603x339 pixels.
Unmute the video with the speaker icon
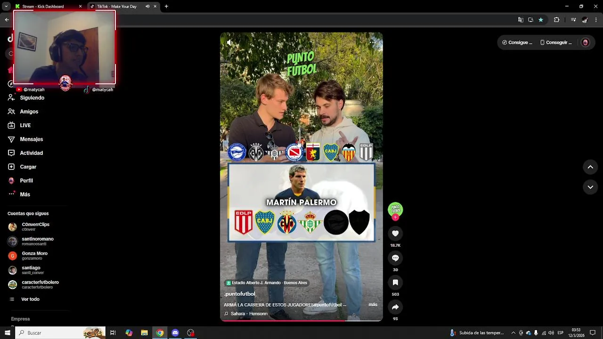tap(229, 42)
